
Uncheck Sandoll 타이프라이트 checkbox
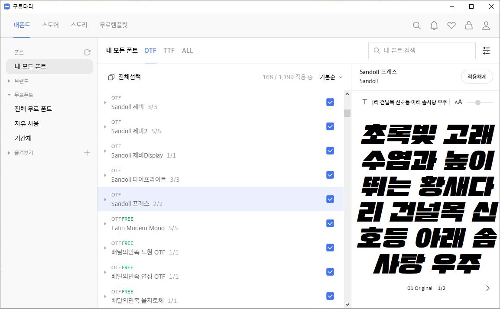click(x=330, y=175)
